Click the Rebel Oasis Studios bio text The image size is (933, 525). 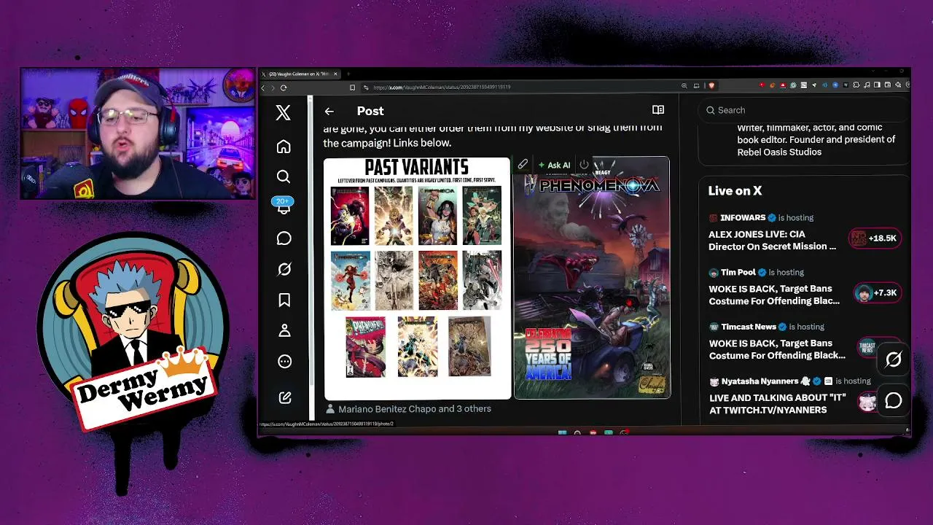coord(816,139)
